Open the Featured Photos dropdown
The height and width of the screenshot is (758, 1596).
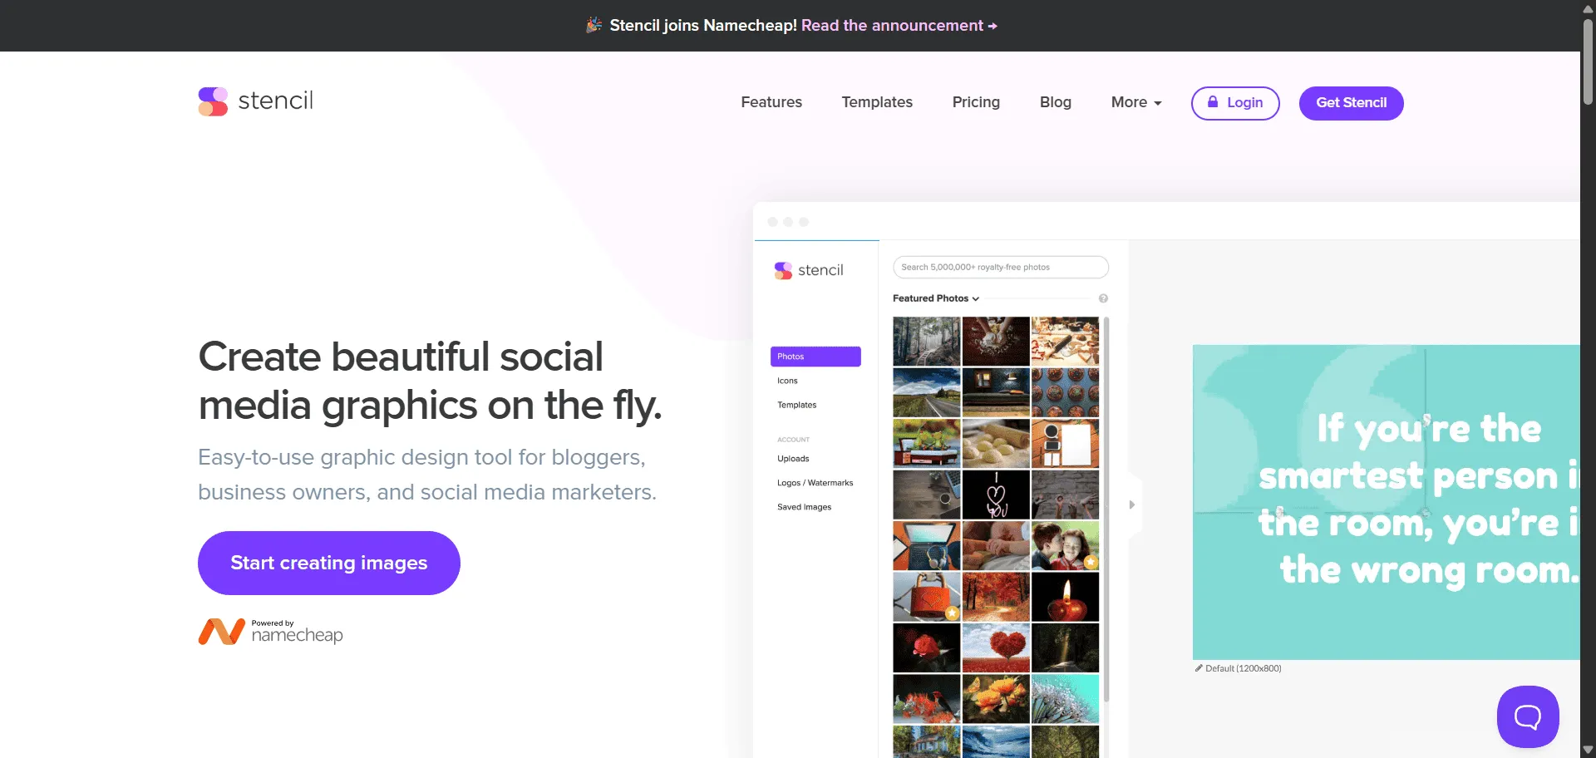[936, 298]
